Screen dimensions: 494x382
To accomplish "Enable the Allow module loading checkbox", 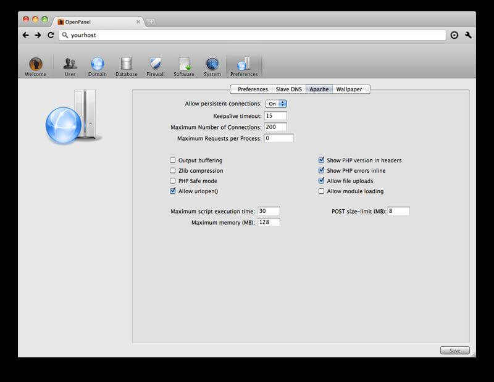I will tap(321, 191).
